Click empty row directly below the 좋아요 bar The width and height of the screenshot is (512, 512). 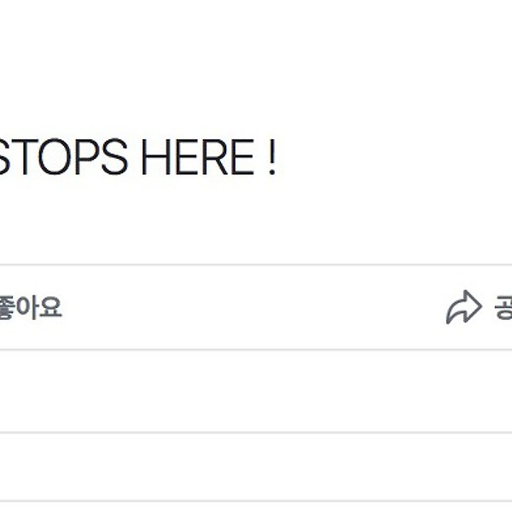pyautogui.click(x=256, y=391)
